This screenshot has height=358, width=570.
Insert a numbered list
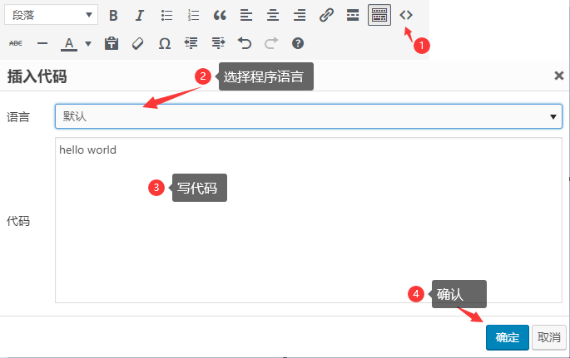(x=193, y=15)
